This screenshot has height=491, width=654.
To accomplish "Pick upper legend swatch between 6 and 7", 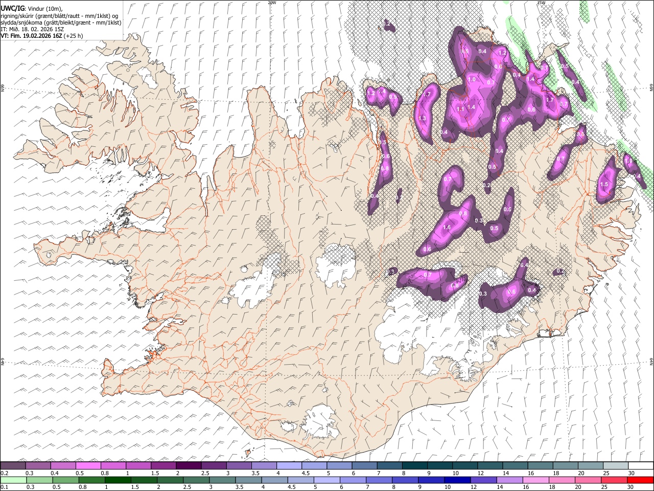I will [364, 465].
